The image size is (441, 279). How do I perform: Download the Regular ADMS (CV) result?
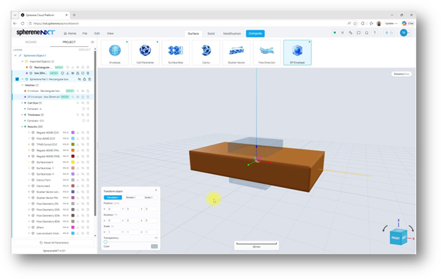click(x=78, y=133)
